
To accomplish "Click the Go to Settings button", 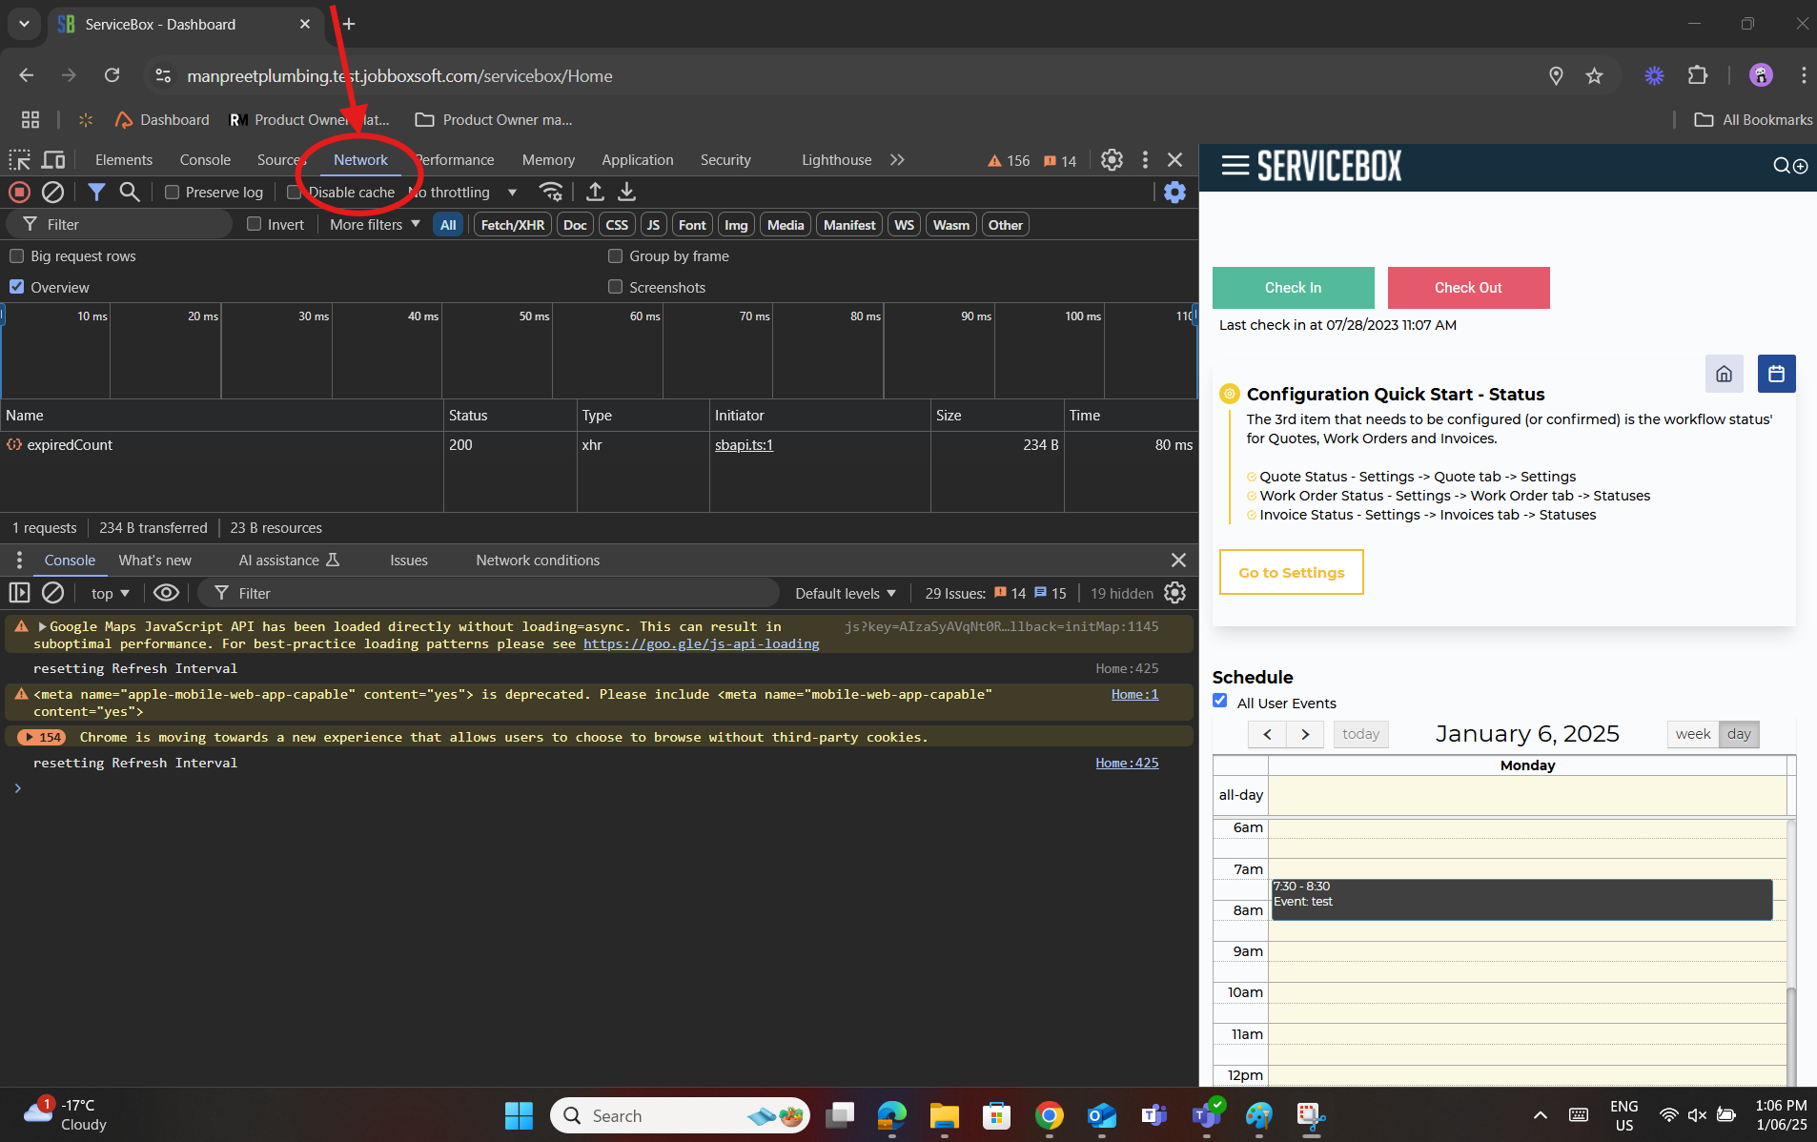I will pos(1291,572).
